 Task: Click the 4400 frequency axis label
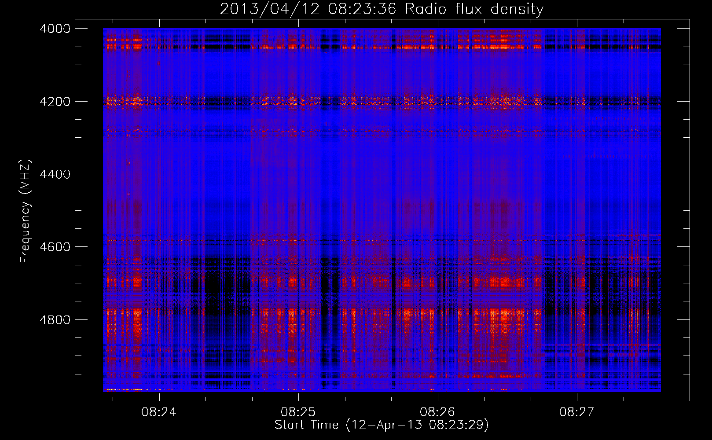55,174
